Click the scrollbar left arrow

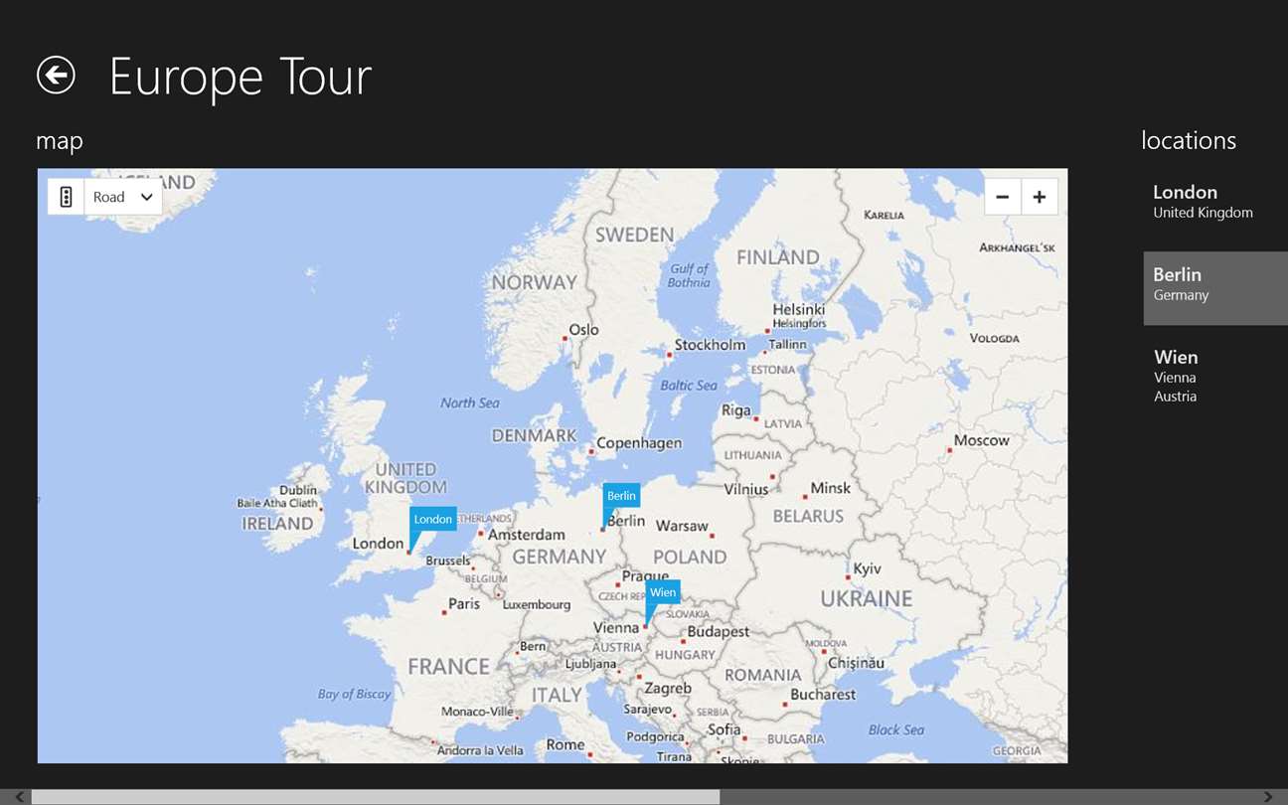(20, 797)
